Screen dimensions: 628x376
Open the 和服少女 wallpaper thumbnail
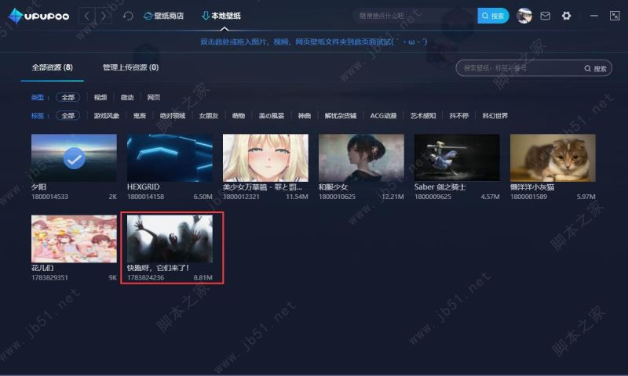coord(361,157)
